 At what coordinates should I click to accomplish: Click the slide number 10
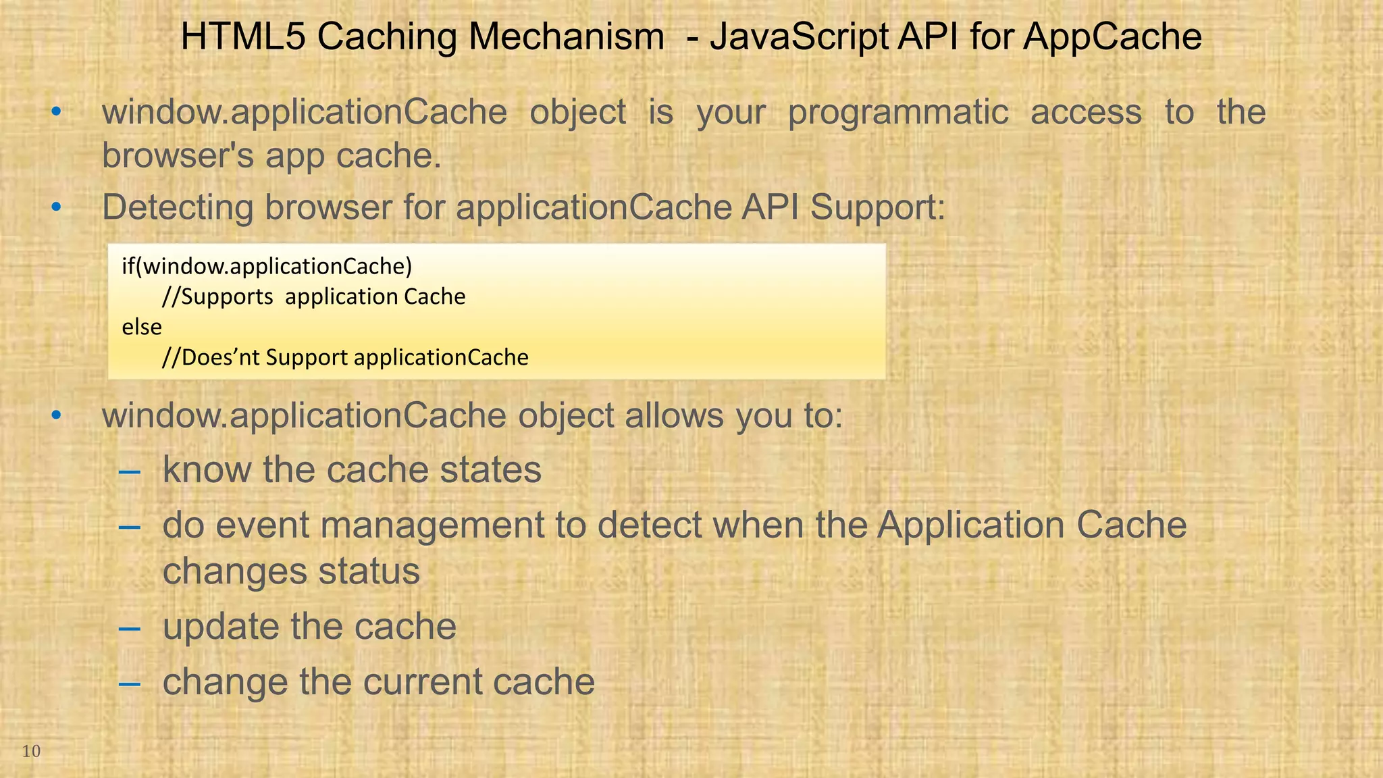[x=31, y=751]
